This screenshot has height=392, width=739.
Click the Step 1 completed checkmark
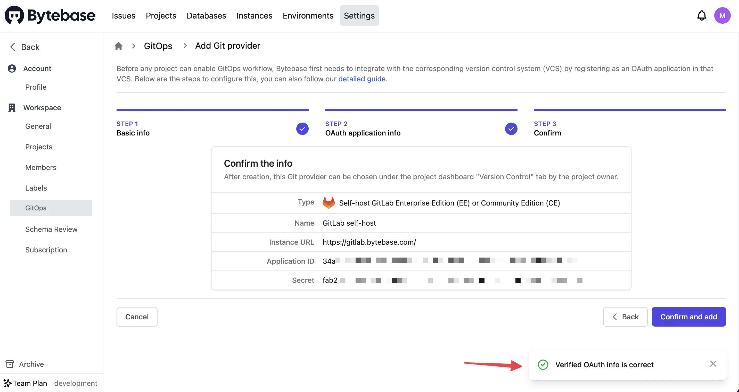tap(302, 129)
